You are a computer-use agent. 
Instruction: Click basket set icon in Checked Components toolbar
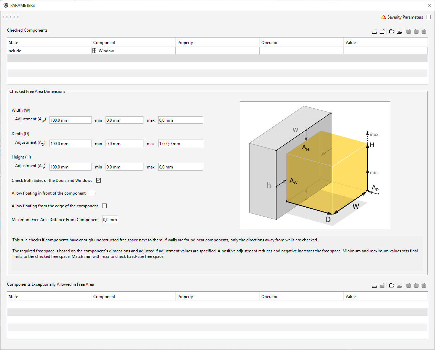coord(424,31)
